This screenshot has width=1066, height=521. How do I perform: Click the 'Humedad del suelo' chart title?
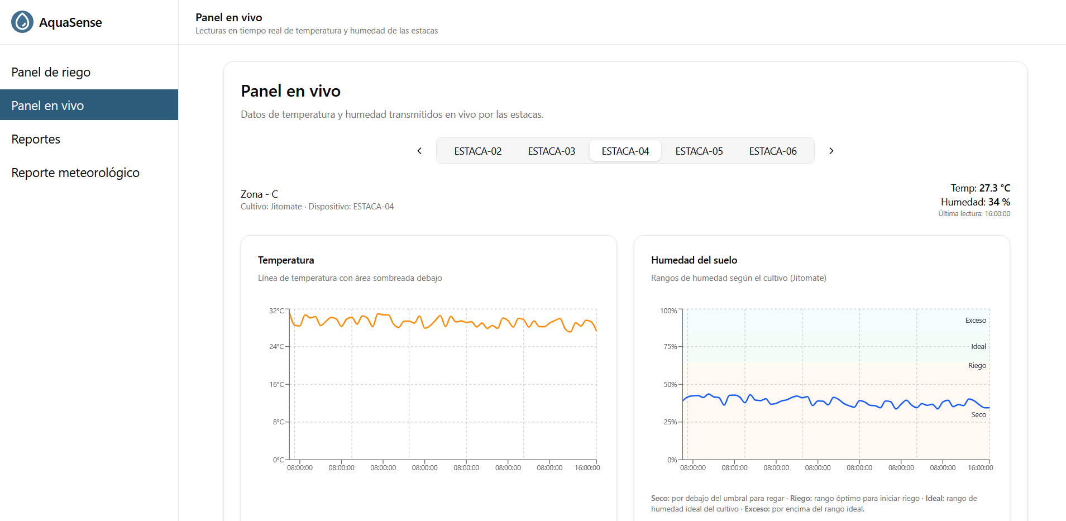pos(694,260)
